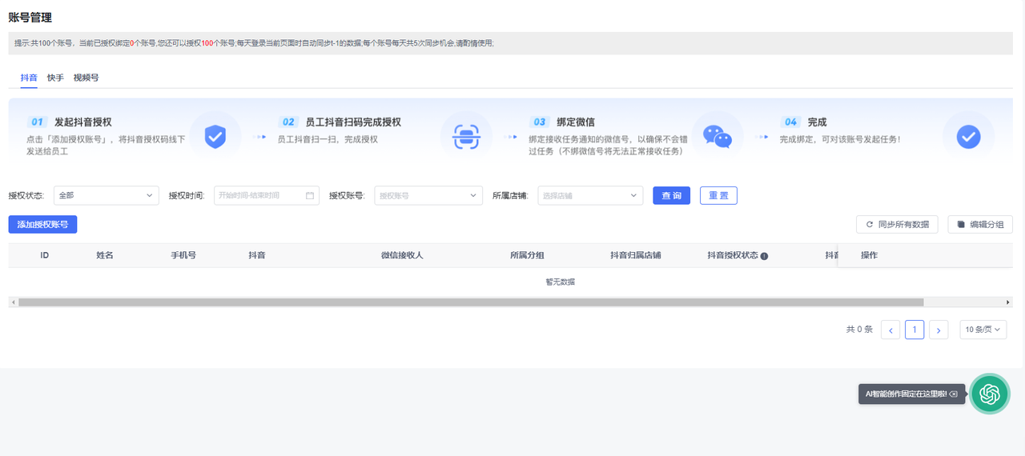1025x456 pixels.
Task: Change page size via 10条/页 selector
Action: [983, 330]
